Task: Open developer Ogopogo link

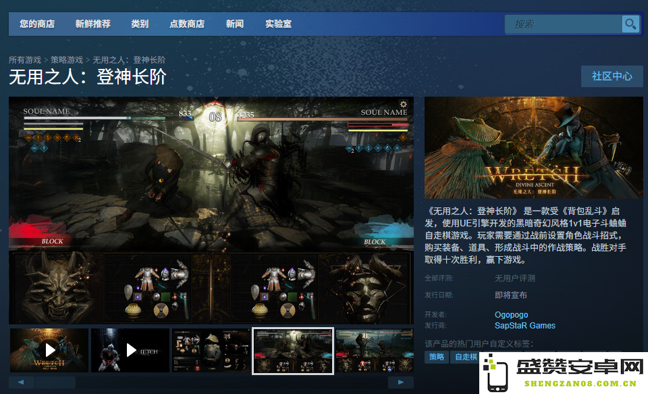Action: click(x=511, y=314)
